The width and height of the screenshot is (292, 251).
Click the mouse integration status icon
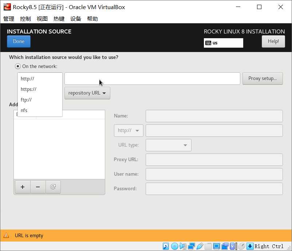tap(241, 246)
